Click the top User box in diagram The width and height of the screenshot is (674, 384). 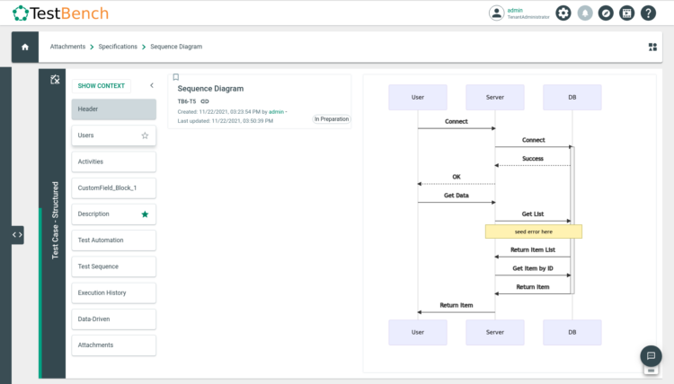[418, 98]
